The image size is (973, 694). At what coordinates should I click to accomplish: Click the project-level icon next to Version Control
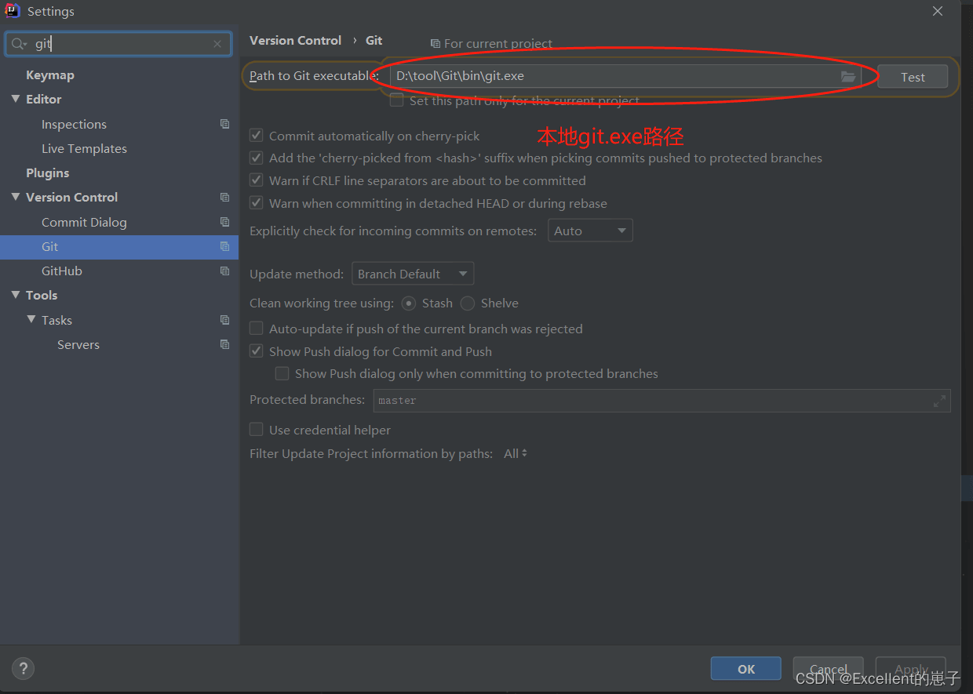tap(225, 197)
